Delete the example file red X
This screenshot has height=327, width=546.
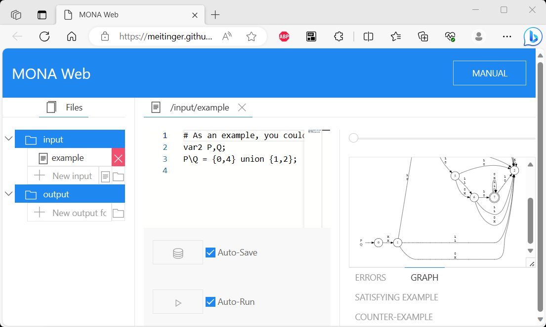[119, 158]
